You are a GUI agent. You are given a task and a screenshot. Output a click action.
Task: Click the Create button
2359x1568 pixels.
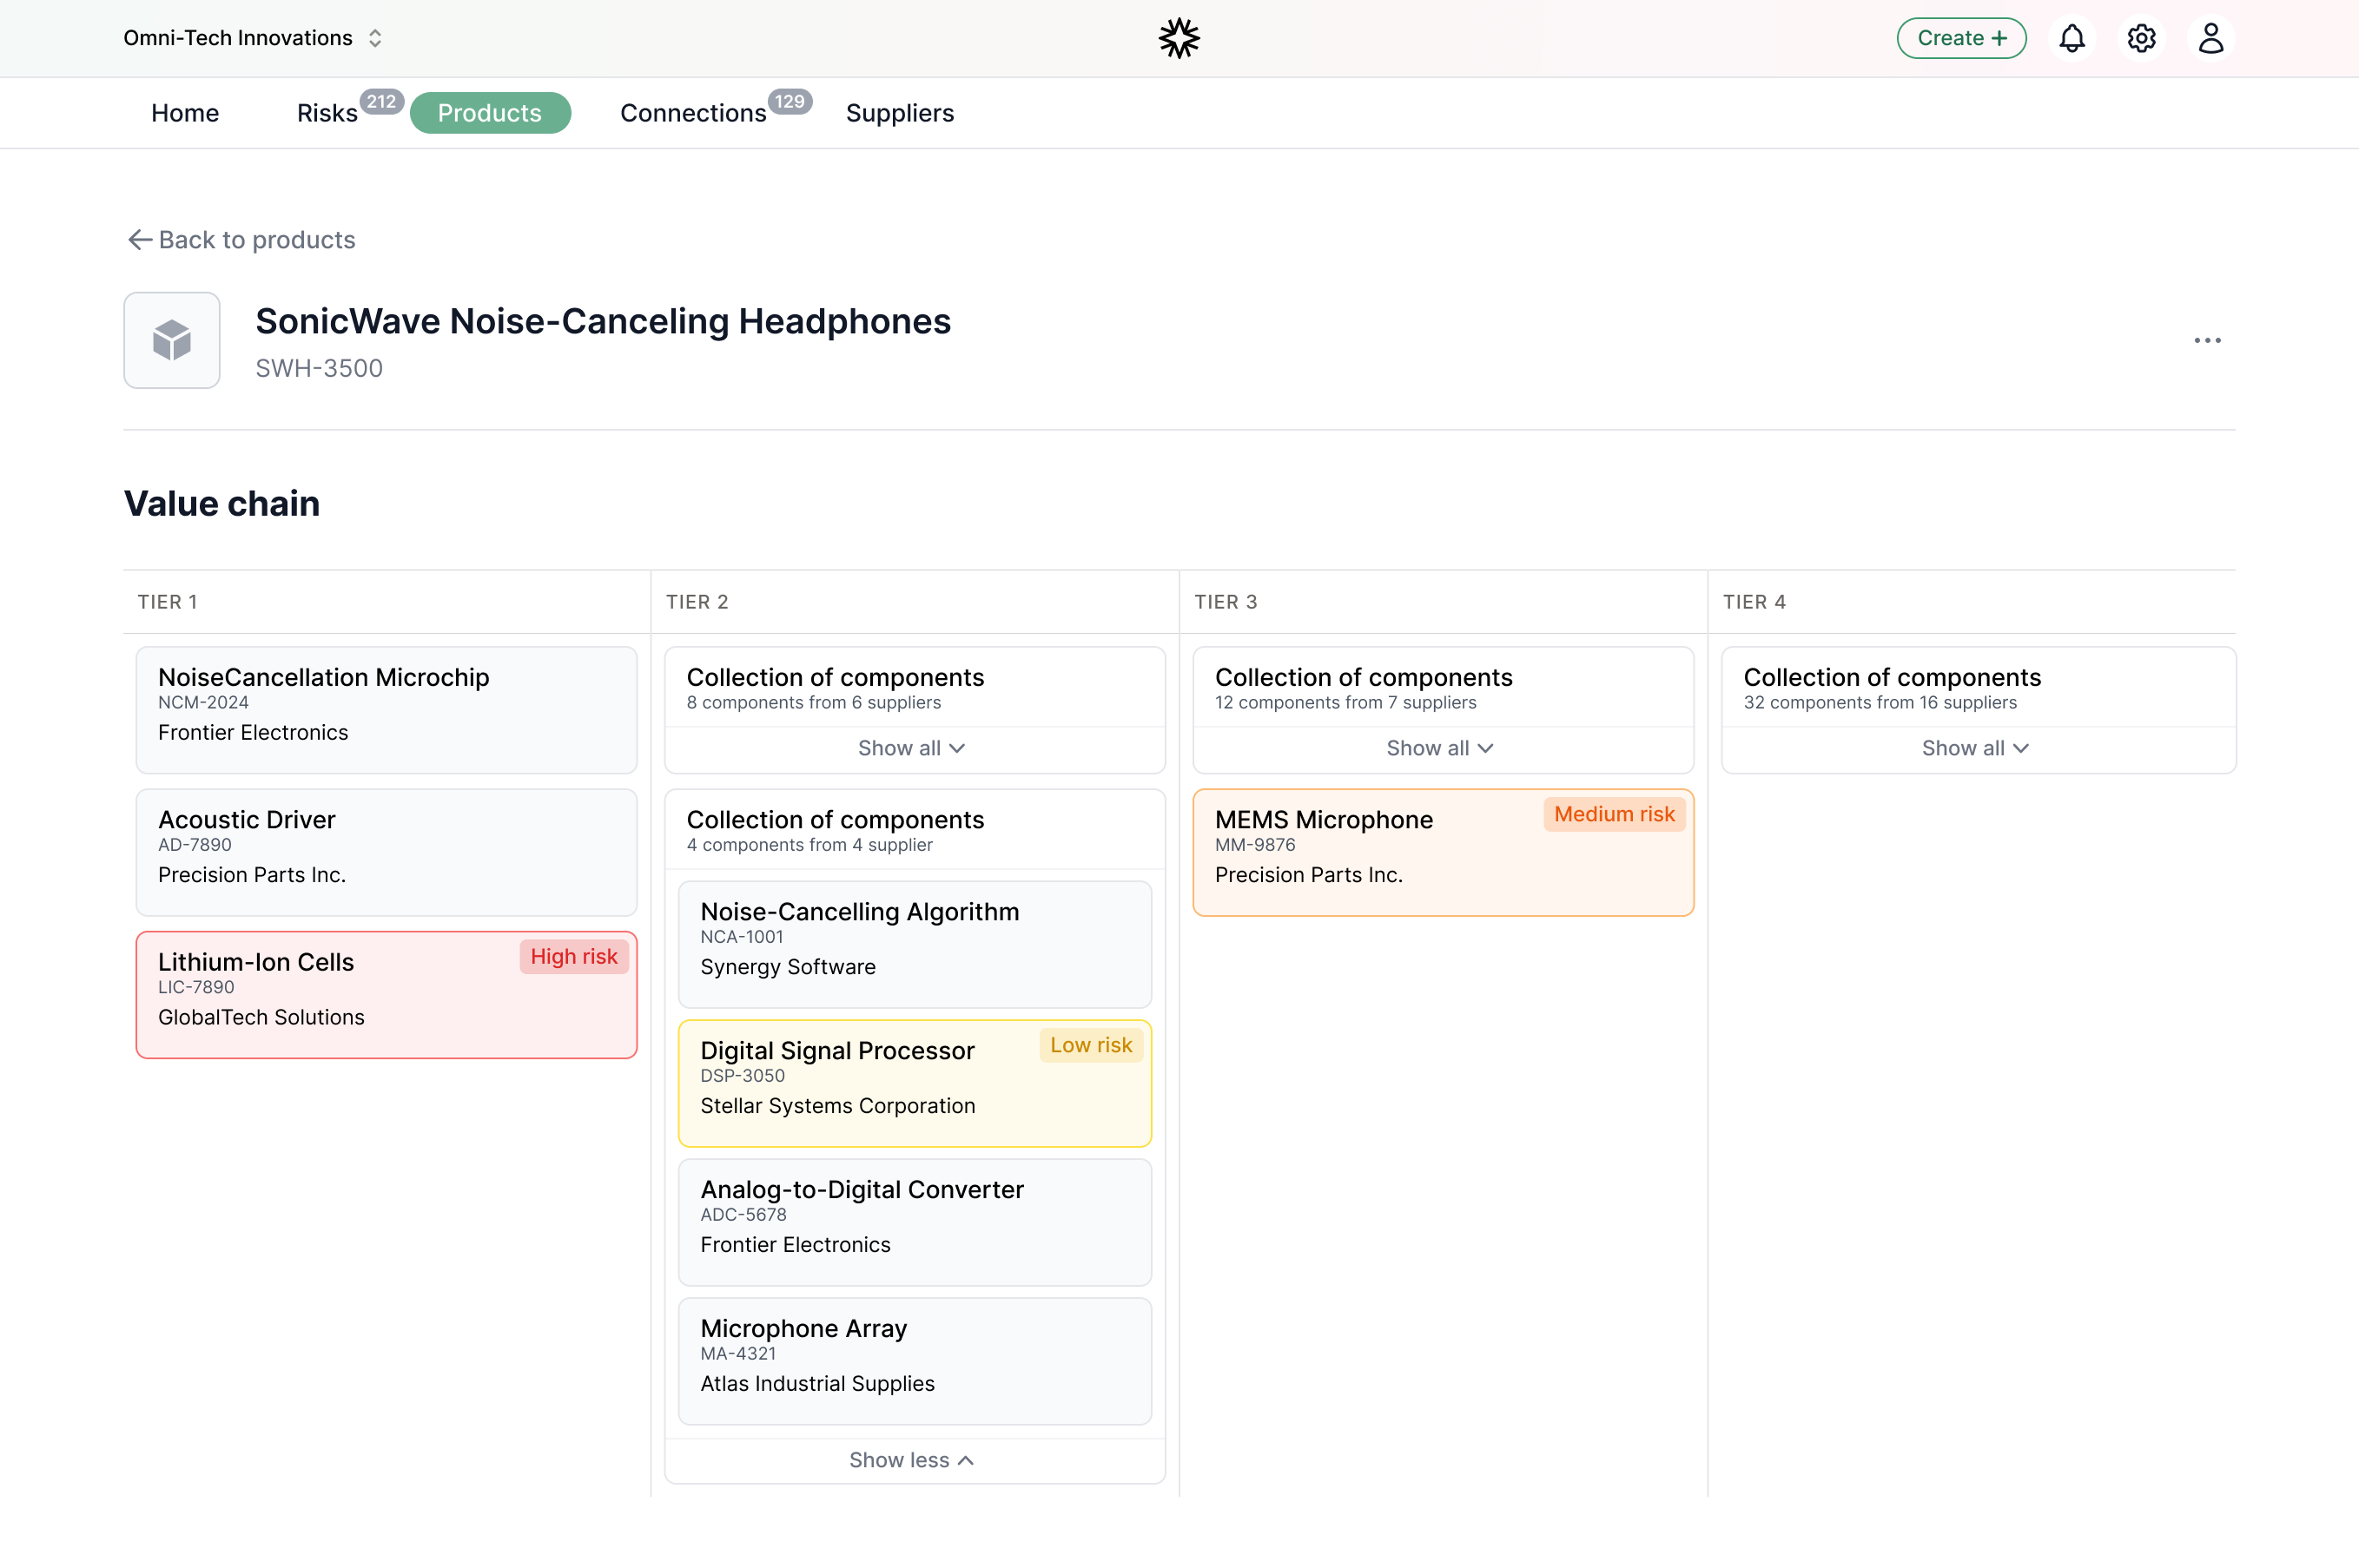point(1961,38)
